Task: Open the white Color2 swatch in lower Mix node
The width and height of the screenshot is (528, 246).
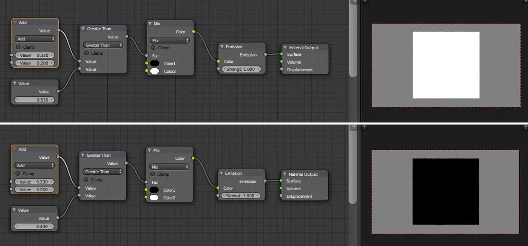Action: click(154, 197)
